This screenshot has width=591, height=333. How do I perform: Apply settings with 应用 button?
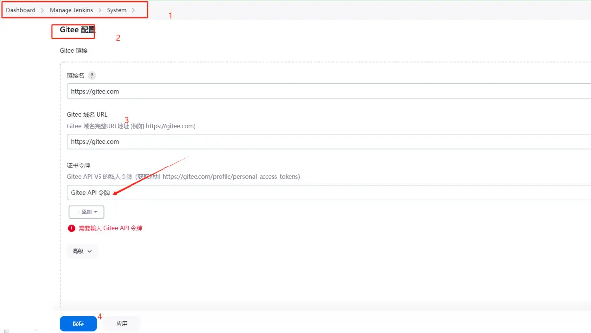[122, 324]
